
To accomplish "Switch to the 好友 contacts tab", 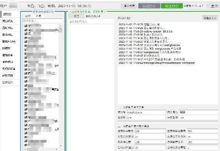I will coord(28,16).
